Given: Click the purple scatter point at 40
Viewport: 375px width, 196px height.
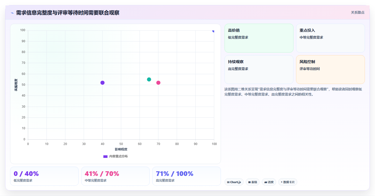Looking at the screenshot, I should [x=102, y=83].
